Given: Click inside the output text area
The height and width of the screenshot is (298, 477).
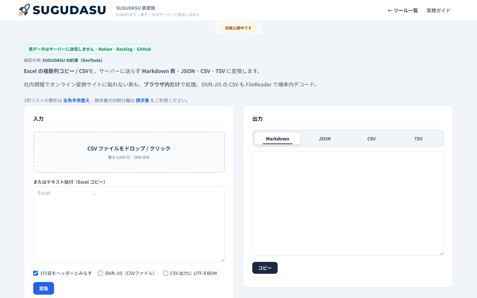Looking at the screenshot, I should [x=348, y=203].
